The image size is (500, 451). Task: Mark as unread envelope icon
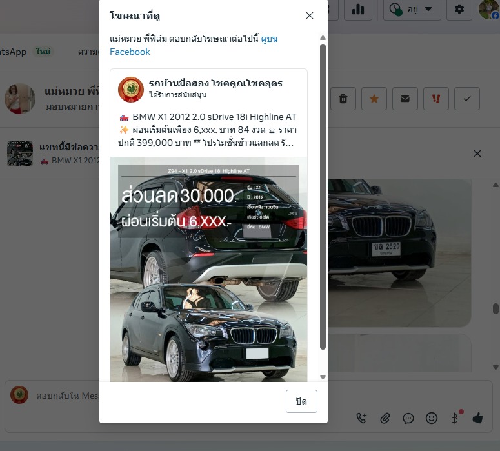click(405, 99)
